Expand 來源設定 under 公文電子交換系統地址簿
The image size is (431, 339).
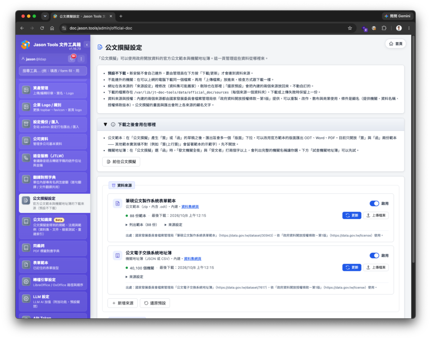coord(134,277)
